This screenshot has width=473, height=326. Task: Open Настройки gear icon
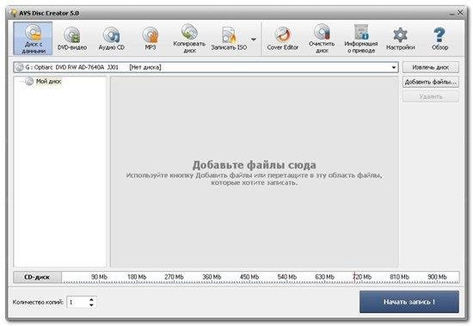400,39
